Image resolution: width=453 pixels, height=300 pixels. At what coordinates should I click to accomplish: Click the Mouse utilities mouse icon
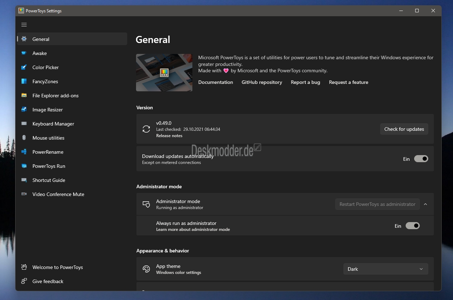point(24,138)
